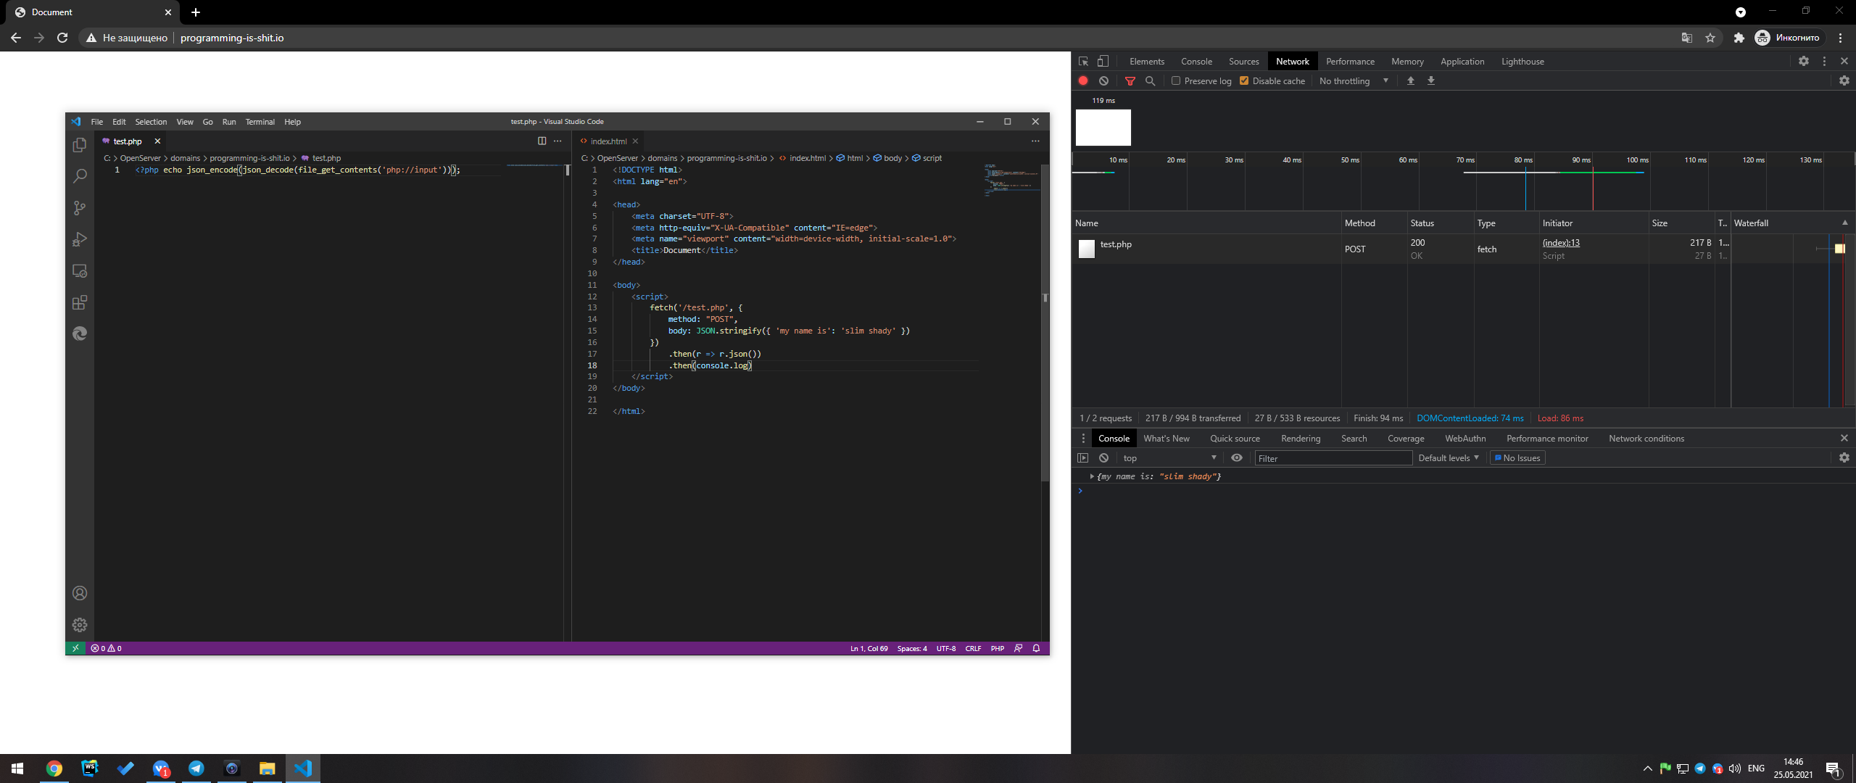Open the Lighthouse tab
The width and height of the screenshot is (1856, 783).
[1522, 62]
